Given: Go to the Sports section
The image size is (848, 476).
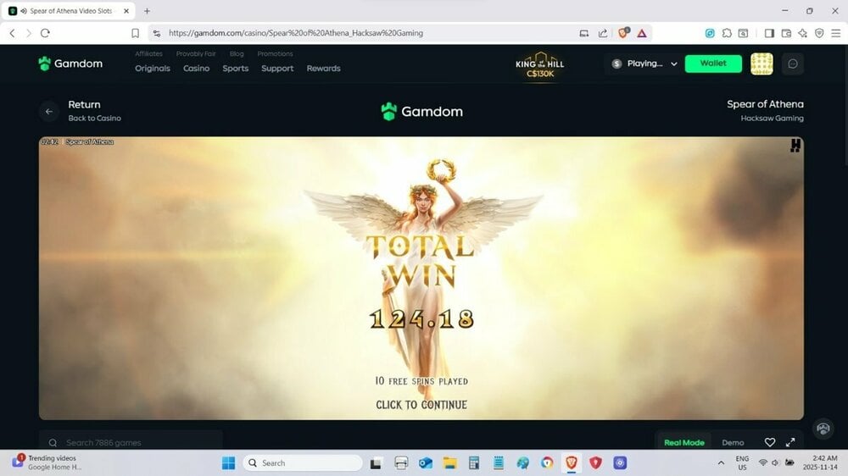Looking at the screenshot, I should point(236,69).
